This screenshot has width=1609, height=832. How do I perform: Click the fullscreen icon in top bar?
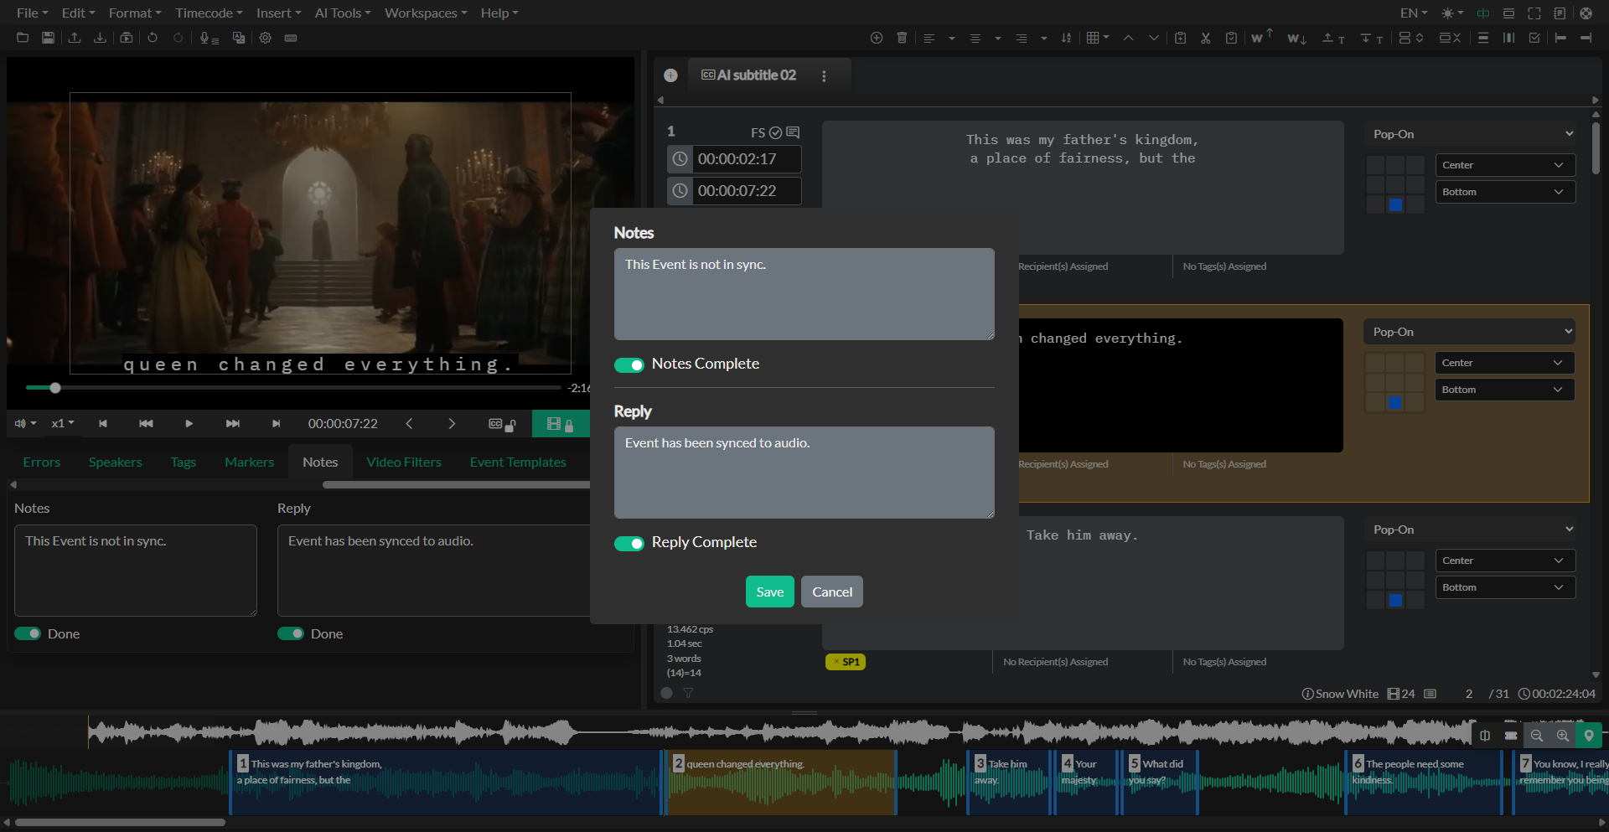click(1534, 13)
